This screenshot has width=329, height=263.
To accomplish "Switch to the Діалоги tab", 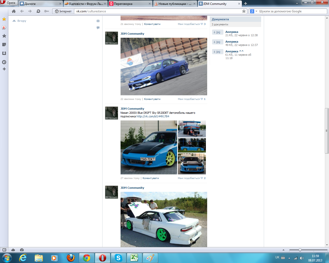I will [41, 4].
